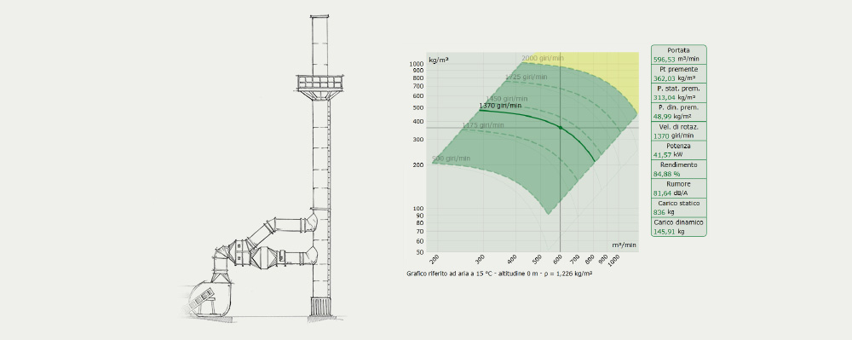This screenshot has height=340, width=852.
Task: Click the 1175 giri/min curve label
Action: [x=483, y=125]
